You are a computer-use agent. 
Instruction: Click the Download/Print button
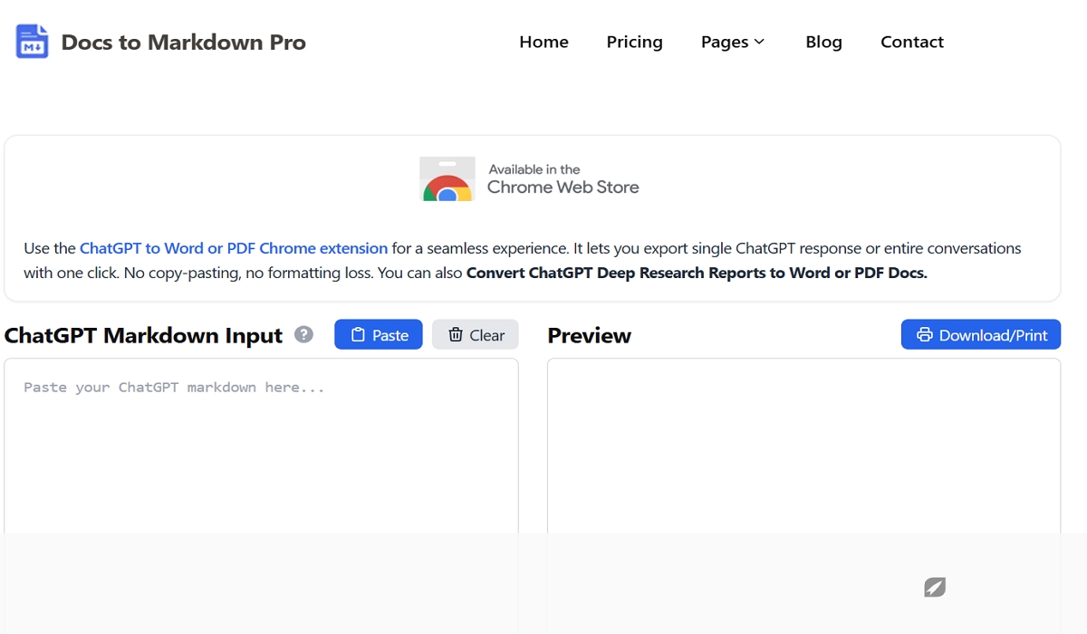click(x=981, y=334)
